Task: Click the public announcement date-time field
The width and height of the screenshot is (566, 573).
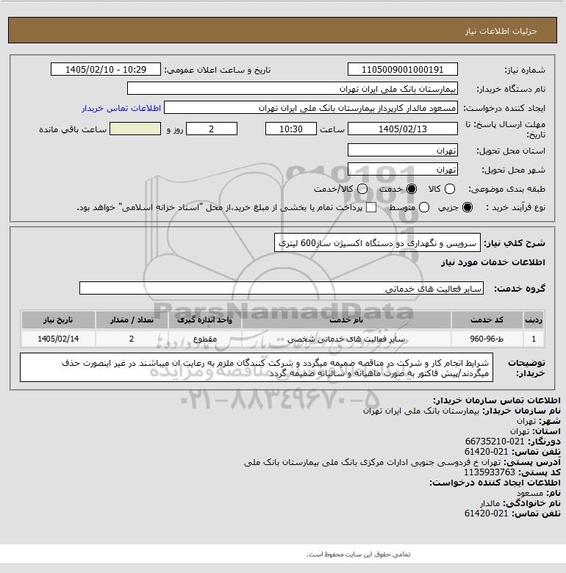Action: [x=106, y=70]
